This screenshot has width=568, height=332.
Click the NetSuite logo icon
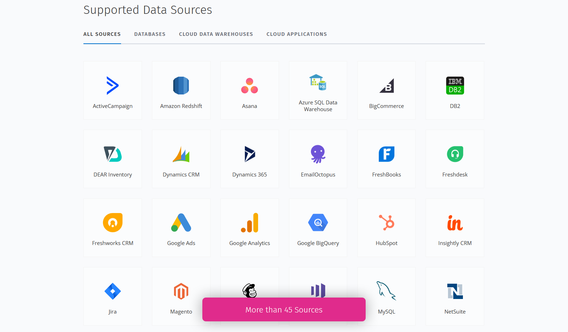click(455, 291)
